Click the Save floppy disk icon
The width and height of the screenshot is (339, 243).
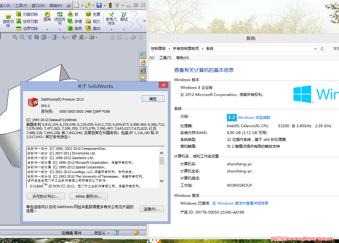(x=99, y=5)
